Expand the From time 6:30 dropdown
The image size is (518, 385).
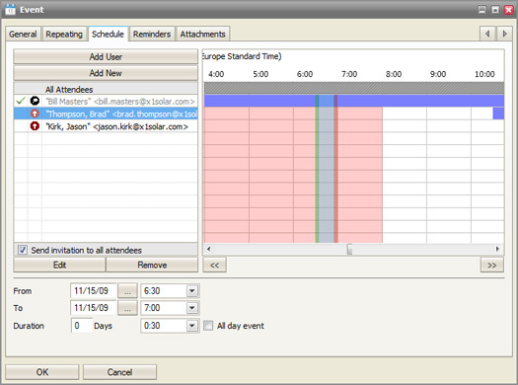pos(192,291)
